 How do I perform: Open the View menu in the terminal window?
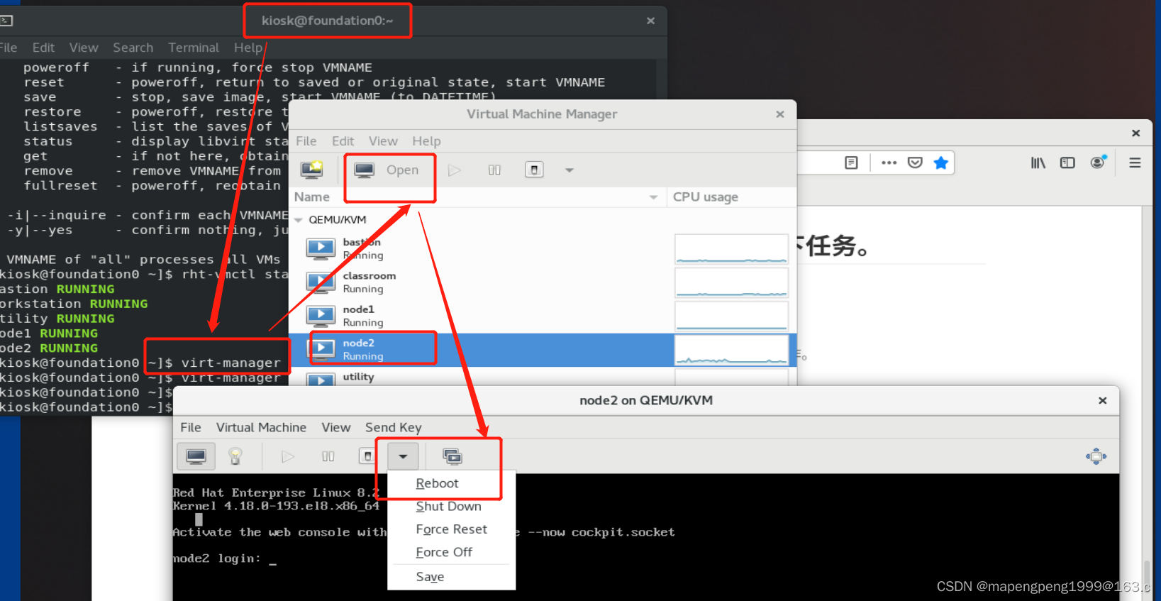(x=84, y=48)
